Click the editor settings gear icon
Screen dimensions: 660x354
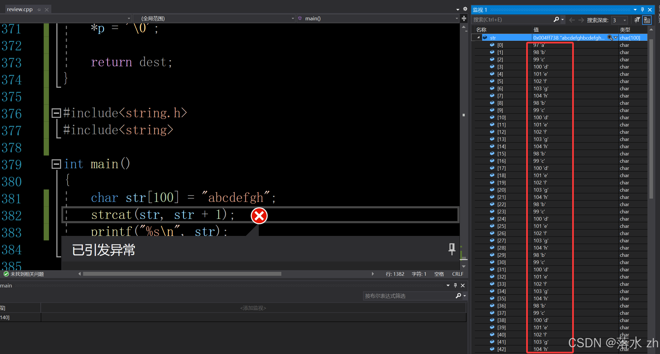(465, 9)
